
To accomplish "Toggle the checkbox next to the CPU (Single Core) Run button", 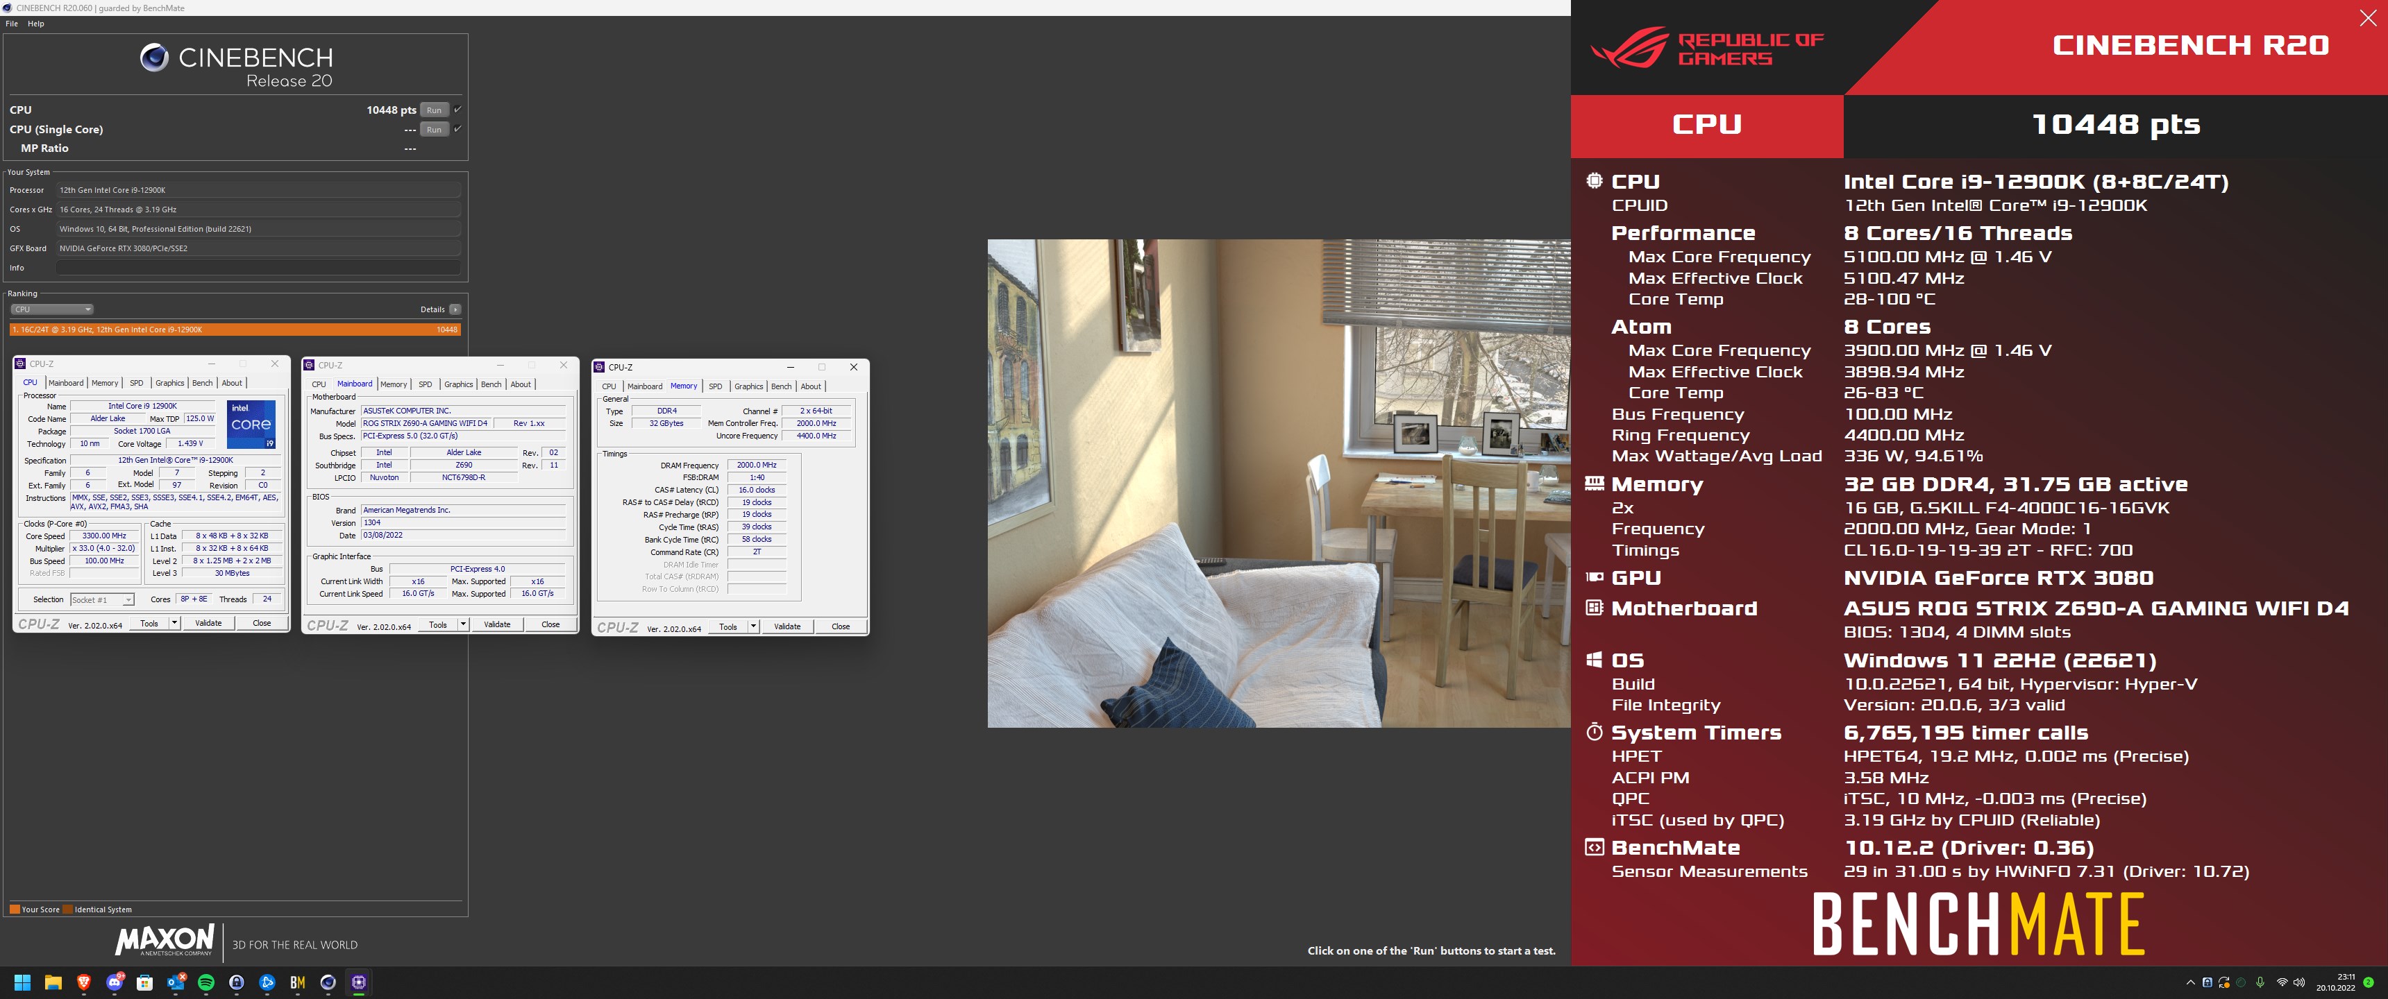I will click(x=457, y=129).
